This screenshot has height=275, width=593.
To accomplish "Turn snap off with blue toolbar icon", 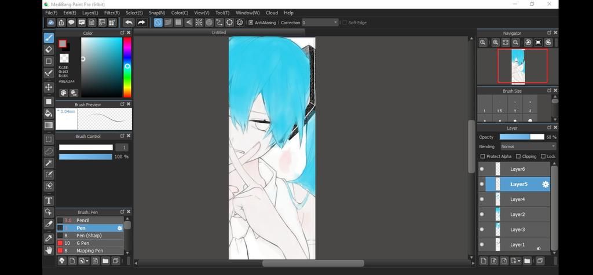I will (x=158, y=23).
